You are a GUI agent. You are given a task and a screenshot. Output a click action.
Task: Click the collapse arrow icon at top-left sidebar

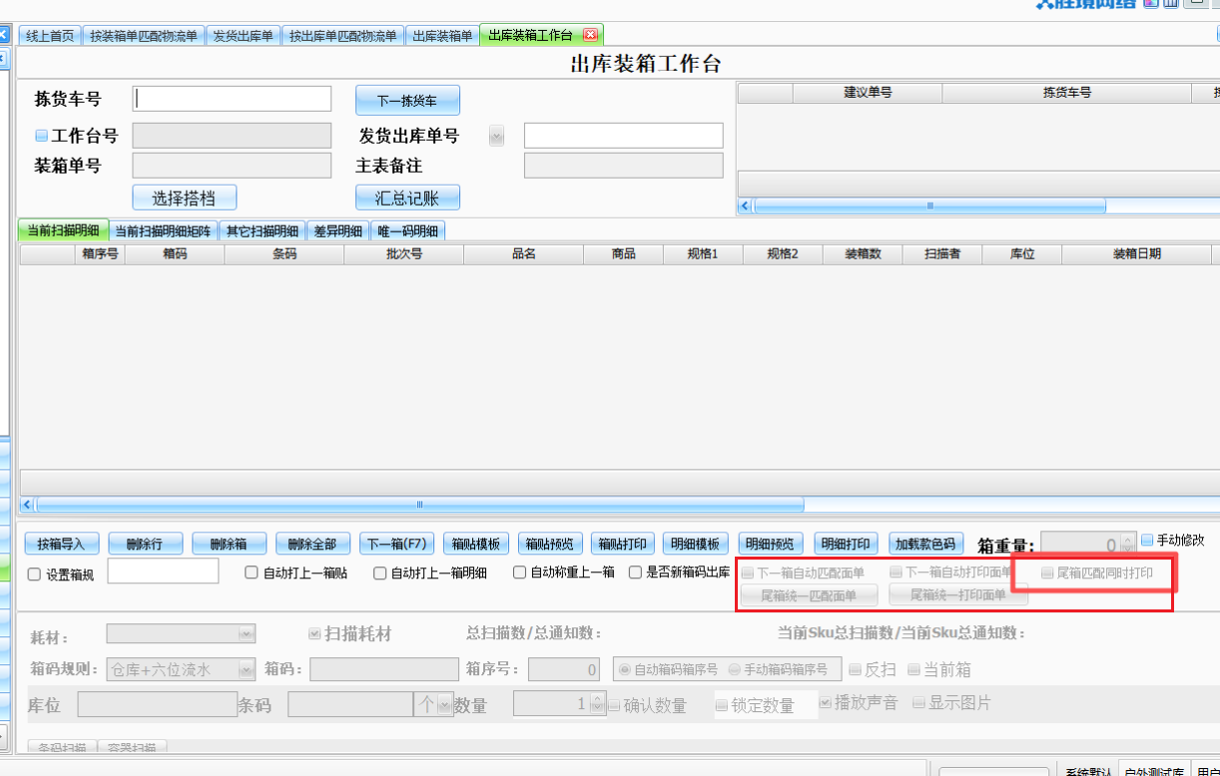pos(4,35)
